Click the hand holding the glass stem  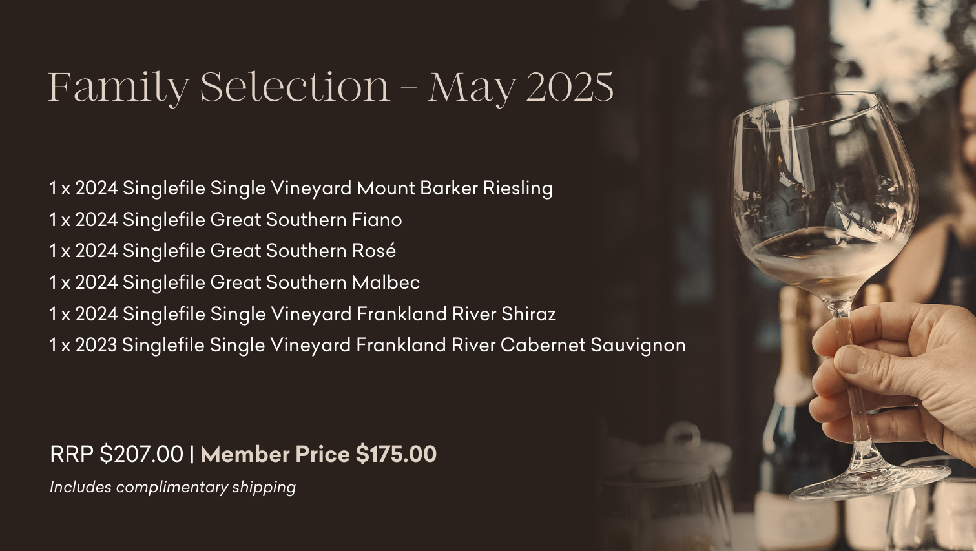pos(895,381)
